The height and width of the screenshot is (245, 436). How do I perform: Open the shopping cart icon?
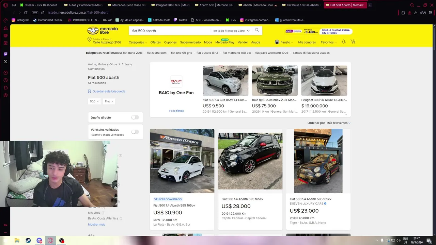(x=353, y=42)
